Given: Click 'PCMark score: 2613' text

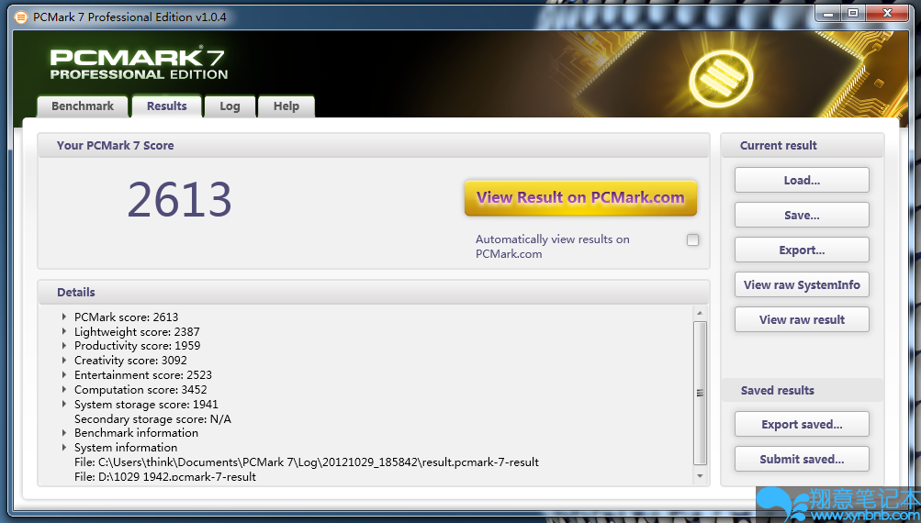Looking at the screenshot, I should (x=127, y=317).
